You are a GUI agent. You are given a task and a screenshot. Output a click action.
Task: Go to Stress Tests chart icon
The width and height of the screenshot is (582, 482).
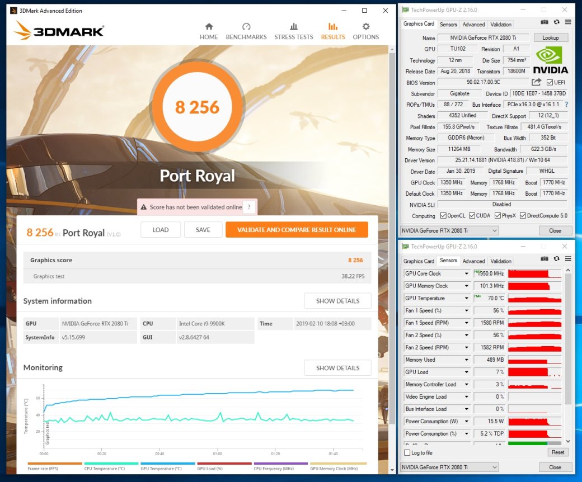[x=294, y=26]
